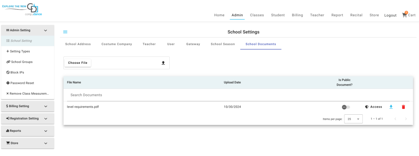Switch to the Gateway tab
Image resolution: width=419 pixels, height=156 pixels.
pos(193,44)
